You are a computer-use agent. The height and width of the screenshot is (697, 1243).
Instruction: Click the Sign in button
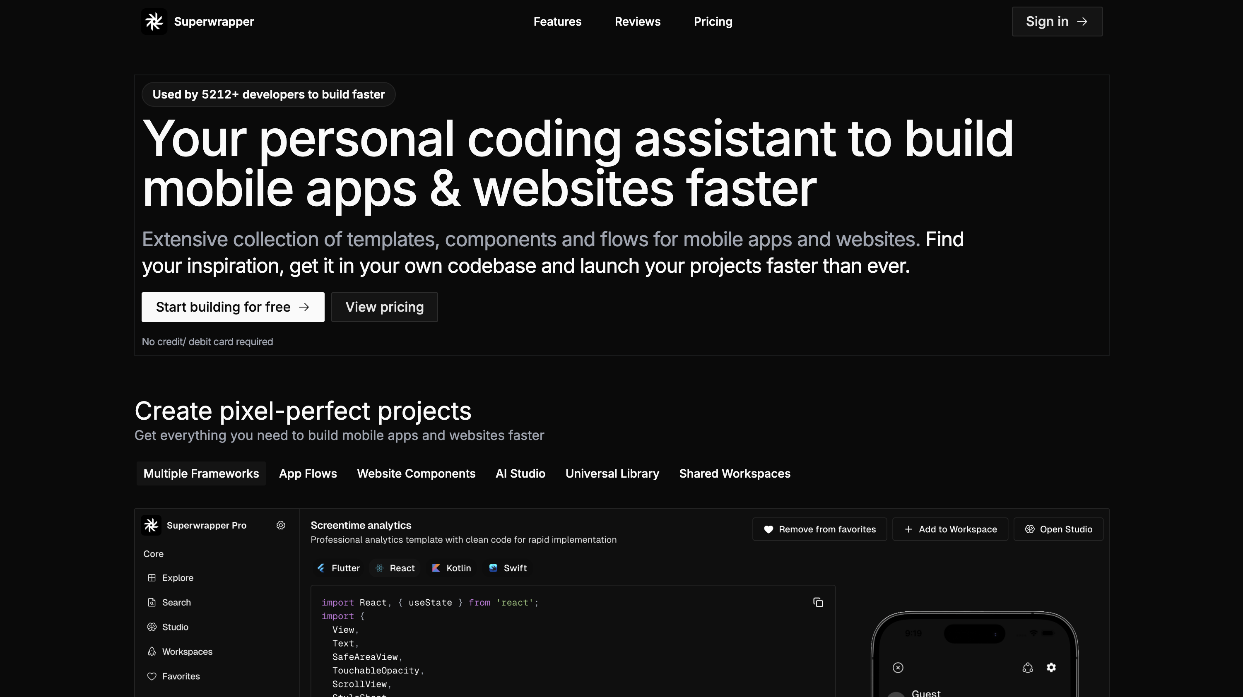[1057, 21]
